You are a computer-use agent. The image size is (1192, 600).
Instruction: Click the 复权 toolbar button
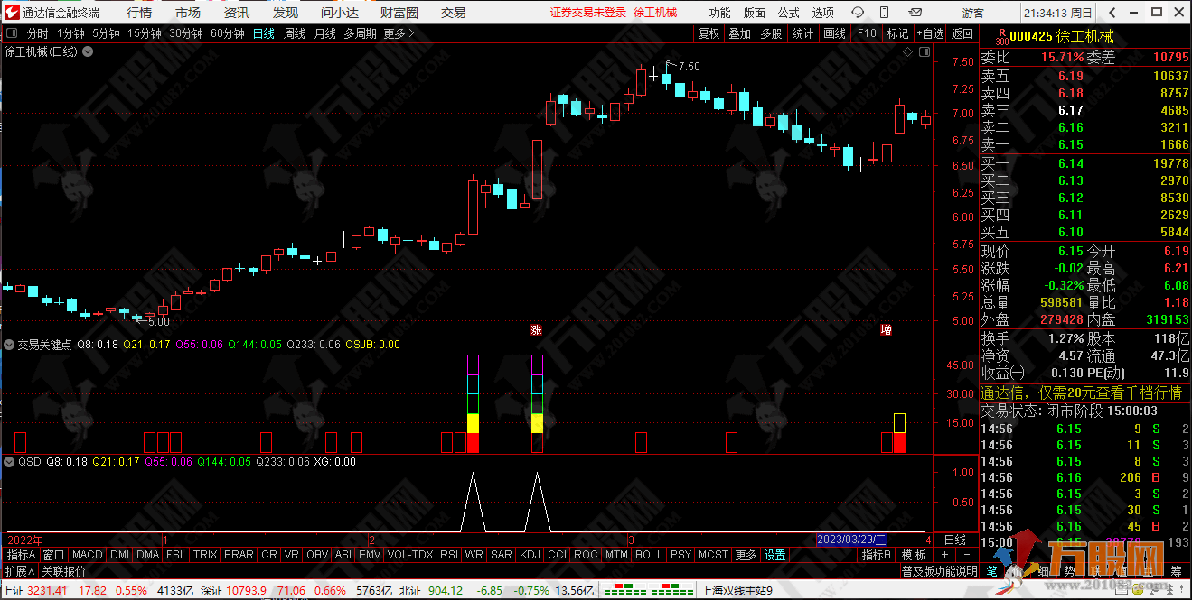click(x=709, y=33)
